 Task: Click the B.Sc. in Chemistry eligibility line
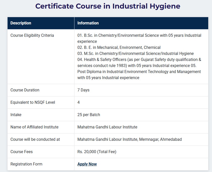point(139,36)
